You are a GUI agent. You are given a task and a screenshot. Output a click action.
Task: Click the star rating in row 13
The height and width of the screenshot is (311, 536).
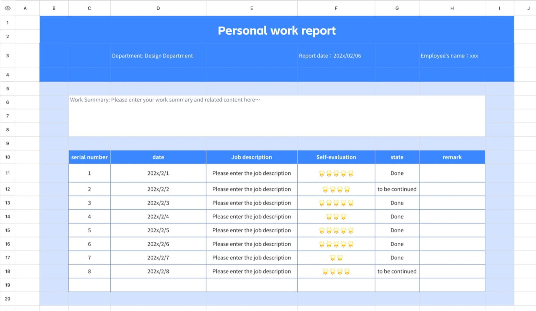click(x=336, y=203)
